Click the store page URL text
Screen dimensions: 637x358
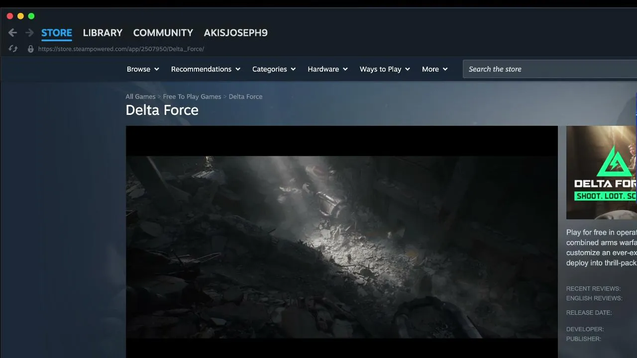tap(121, 49)
